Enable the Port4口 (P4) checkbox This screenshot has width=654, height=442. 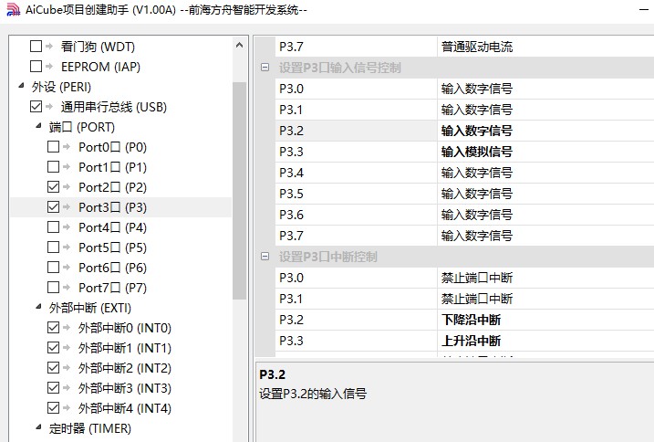[x=54, y=226]
